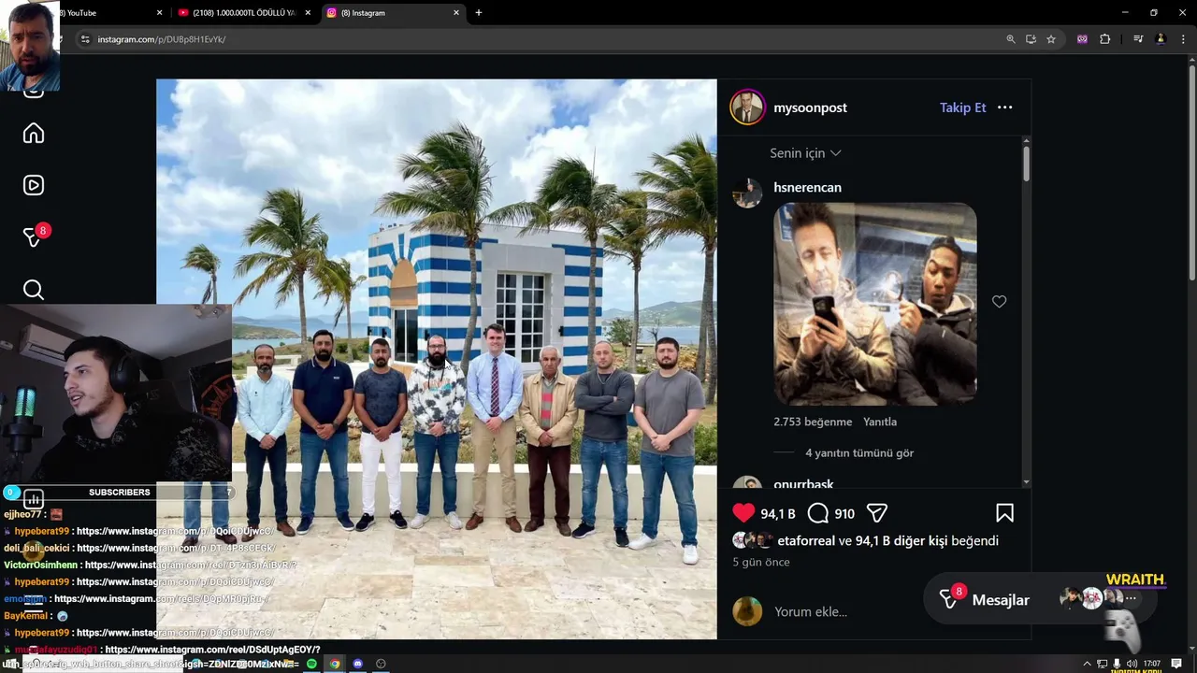Open Reels from the sidebar
This screenshot has width=1197, height=673.
point(34,185)
